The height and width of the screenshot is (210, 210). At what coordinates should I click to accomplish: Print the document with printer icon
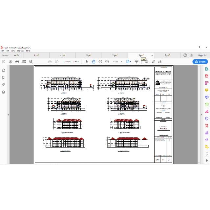pyautogui.click(x=17, y=62)
